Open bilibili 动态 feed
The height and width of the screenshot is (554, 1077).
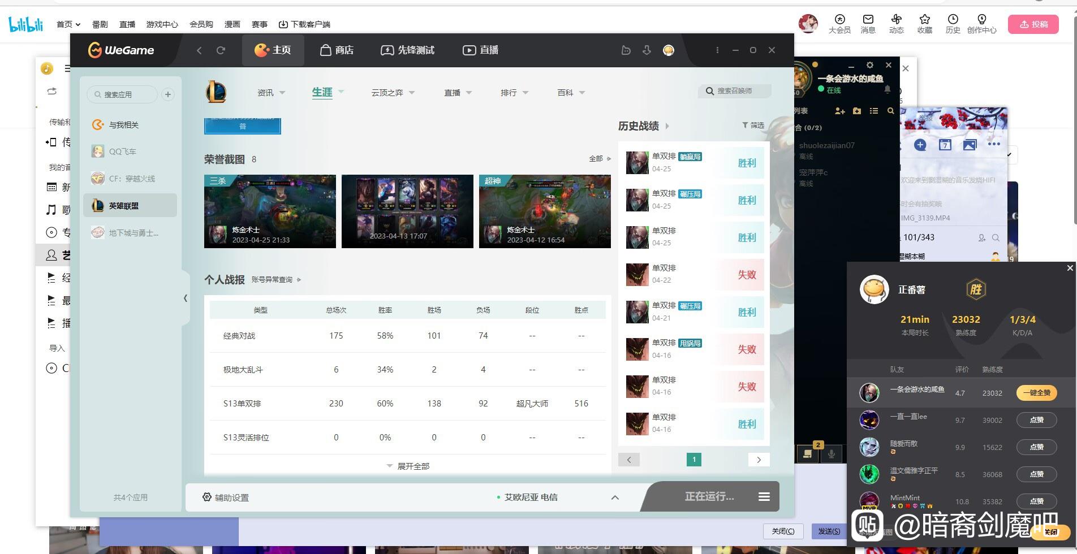(897, 24)
